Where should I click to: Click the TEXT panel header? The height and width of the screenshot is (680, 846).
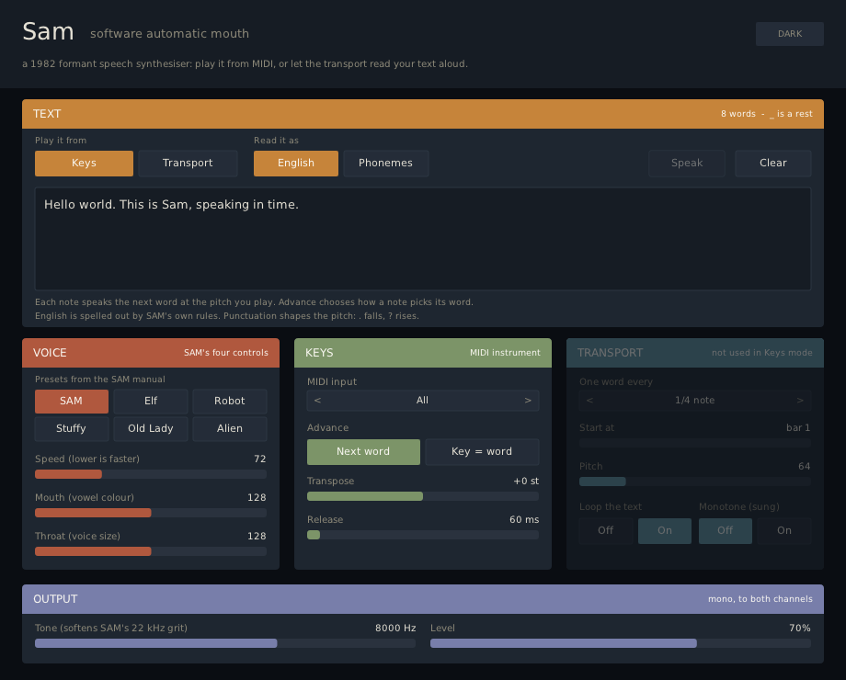tap(423, 114)
